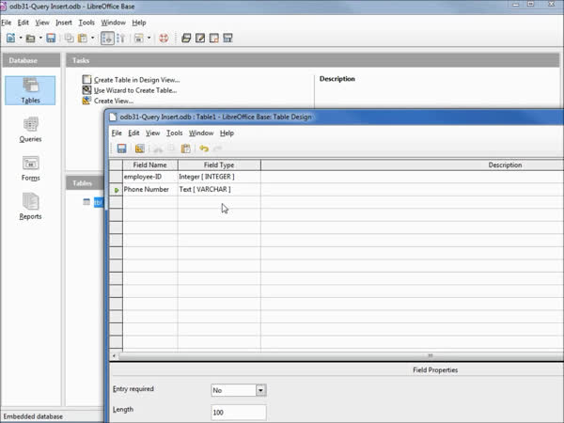Click the Copy icon in Table Design toolbar
The width and height of the screenshot is (564, 423).
171,149
